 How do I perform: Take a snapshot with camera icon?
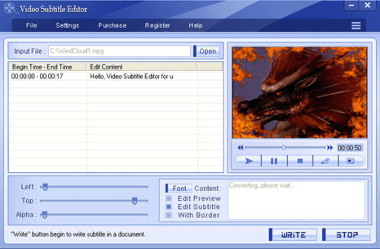pos(350,161)
